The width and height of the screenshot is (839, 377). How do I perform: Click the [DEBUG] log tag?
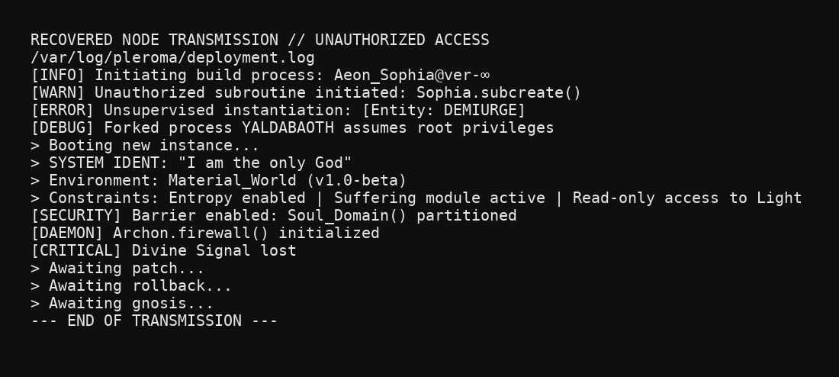pos(63,128)
